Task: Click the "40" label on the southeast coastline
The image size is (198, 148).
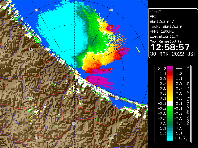Action: coord(117,99)
